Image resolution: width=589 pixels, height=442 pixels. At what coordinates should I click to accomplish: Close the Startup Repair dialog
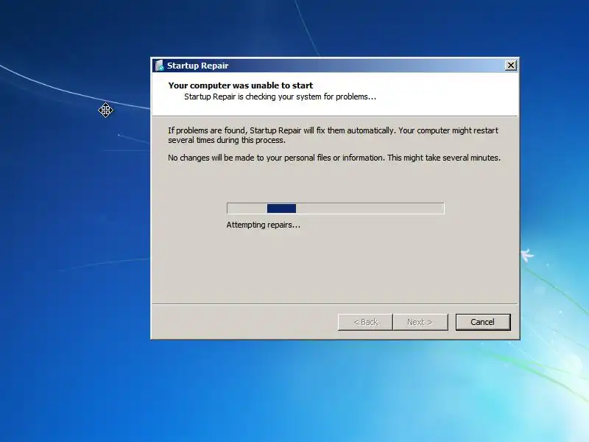pyautogui.click(x=511, y=66)
